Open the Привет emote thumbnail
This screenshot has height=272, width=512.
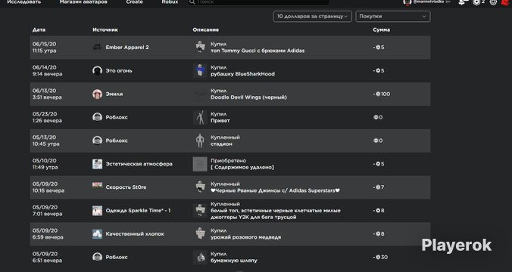click(x=200, y=117)
